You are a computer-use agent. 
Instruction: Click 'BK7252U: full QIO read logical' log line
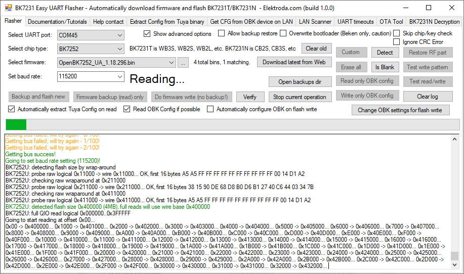pyautogui.click(x=68, y=213)
